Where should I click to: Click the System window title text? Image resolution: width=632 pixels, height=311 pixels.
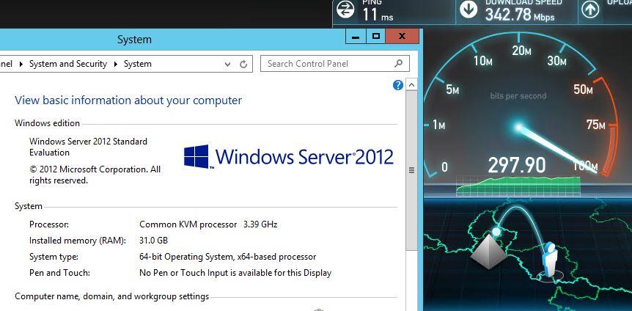click(x=134, y=40)
